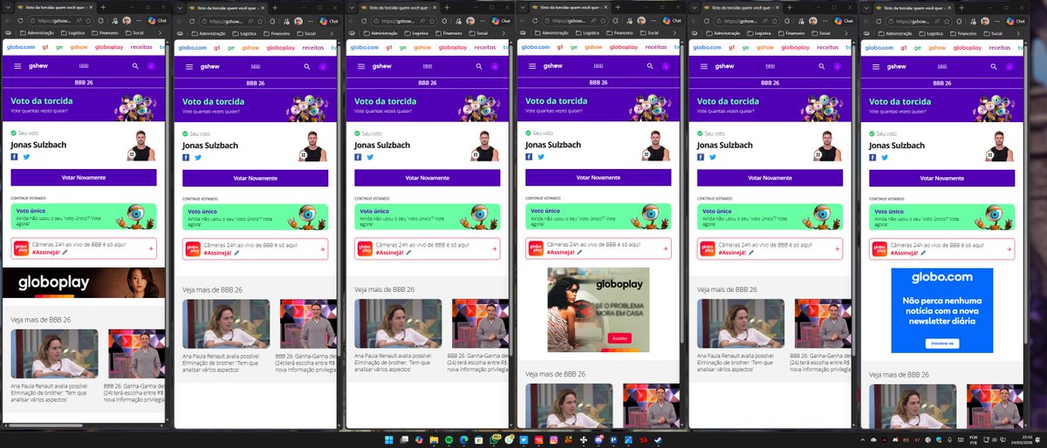Open search in fourth browser window
Screen dimensions: 1047x448
click(x=651, y=66)
